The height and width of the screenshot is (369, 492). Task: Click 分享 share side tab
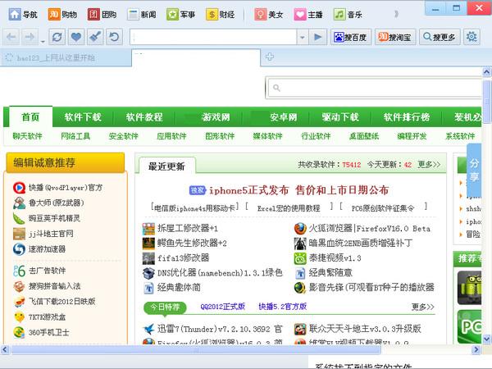point(474,170)
